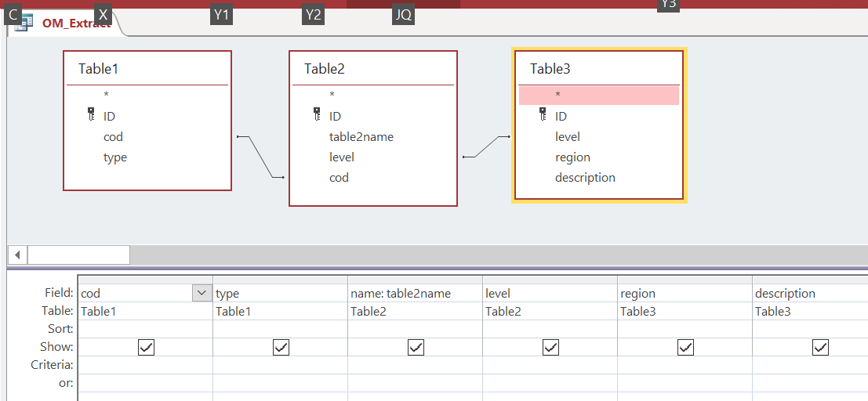This screenshot has width=868, height=401.
Task: Click the primary key icon in Table1
Action: (91, 115)
